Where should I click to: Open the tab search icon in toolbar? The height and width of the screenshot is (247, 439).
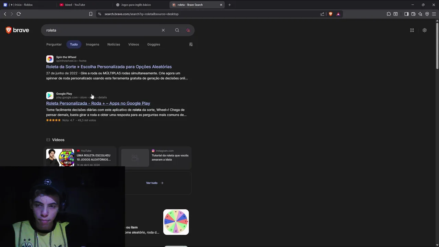click(395, 14)
